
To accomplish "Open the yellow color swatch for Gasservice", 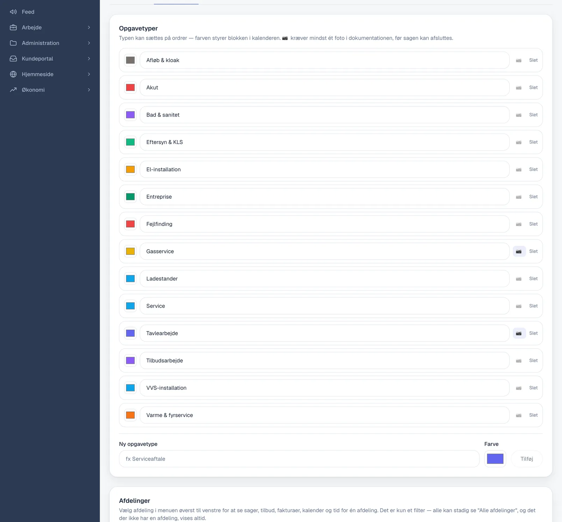I will [x=130, y=251].
